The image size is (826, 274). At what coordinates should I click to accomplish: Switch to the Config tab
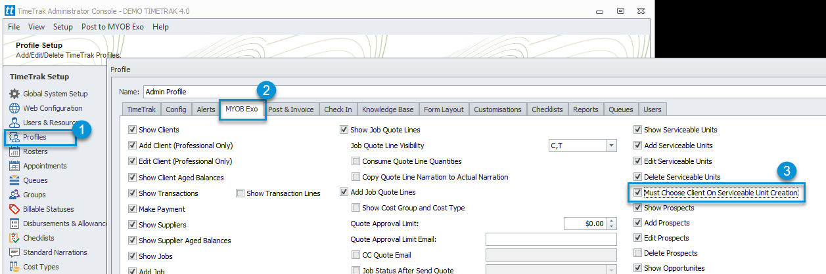tap(176, 109)
